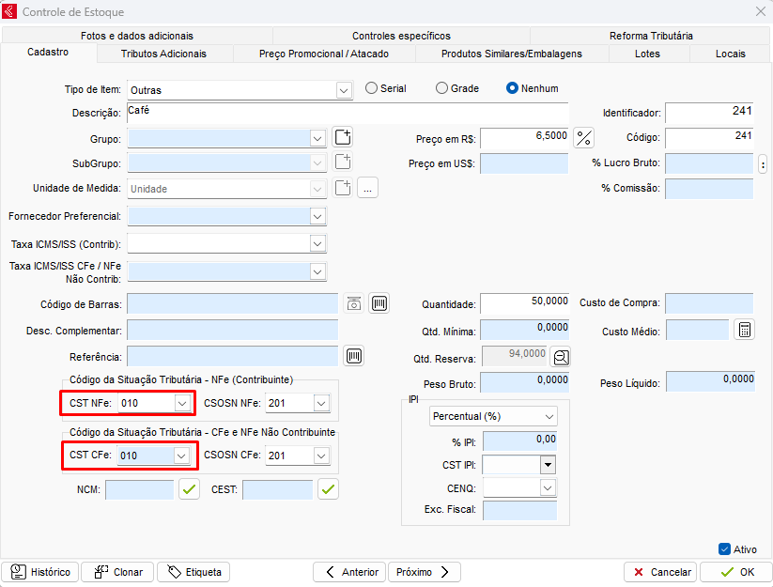Click the green check next to CEST
Viewport: 773px width, 587px height.
(x=328, y=489)
